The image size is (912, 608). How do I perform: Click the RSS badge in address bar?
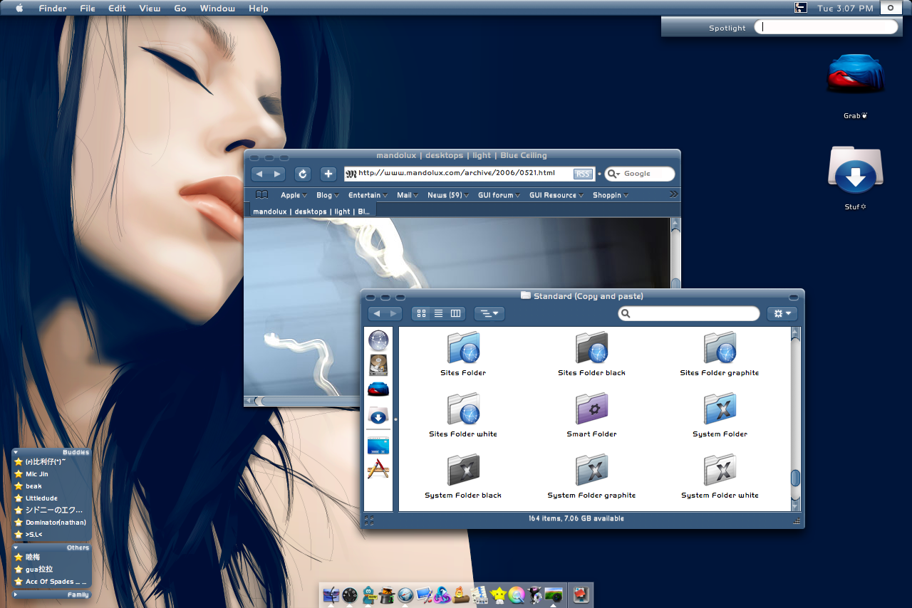[x=583, y=174]
